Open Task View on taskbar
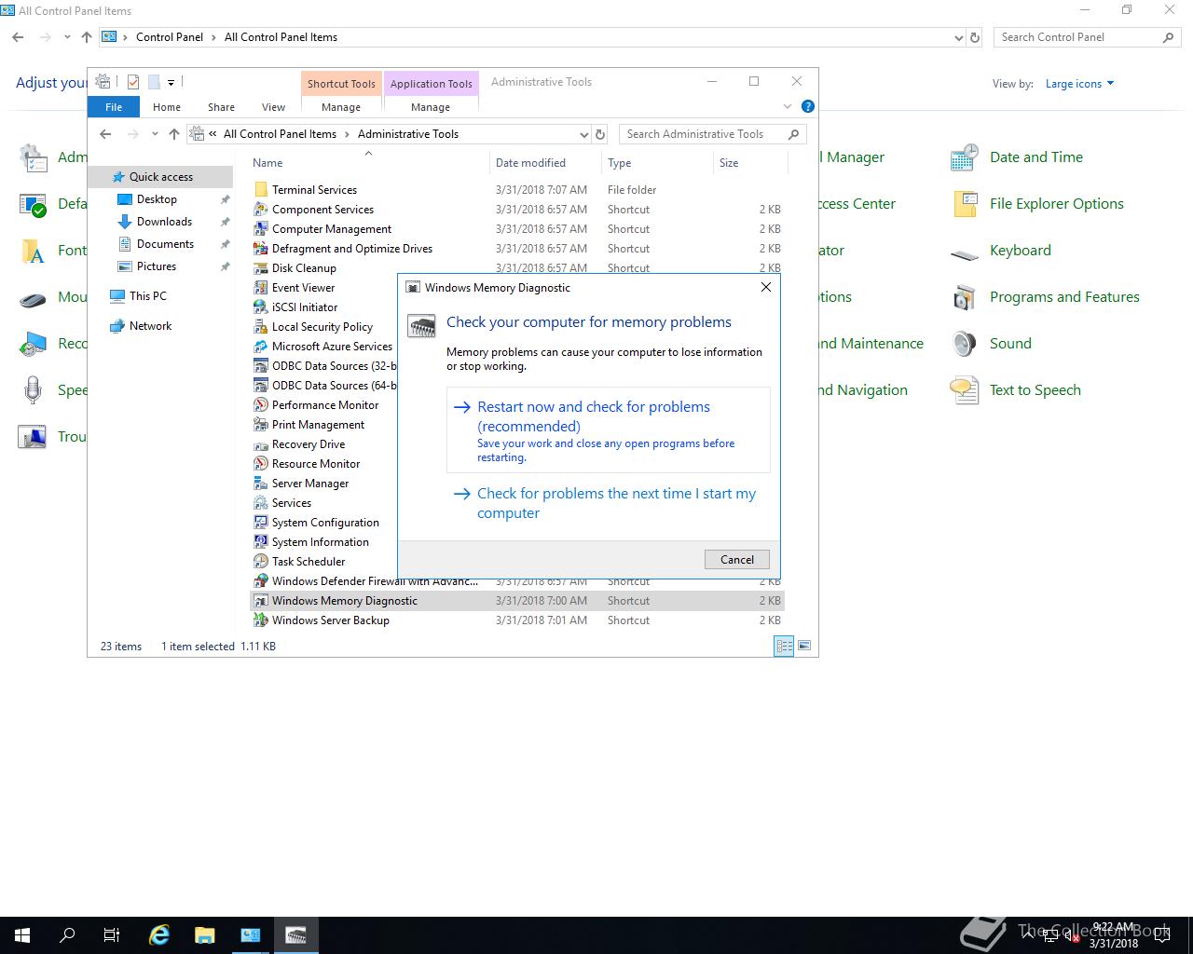The width and height of the screenshot is (1193, 954). (x=112, y=935)
